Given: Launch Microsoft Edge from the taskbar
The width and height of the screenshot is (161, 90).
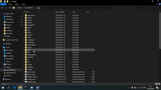Looking at the screenshot, I should point(15,88).
